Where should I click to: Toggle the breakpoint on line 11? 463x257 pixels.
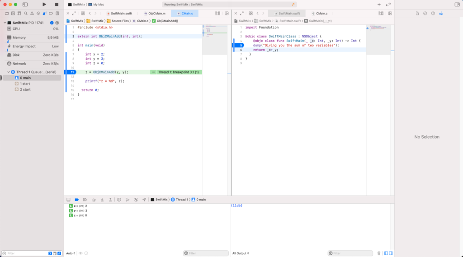(72, 72)
